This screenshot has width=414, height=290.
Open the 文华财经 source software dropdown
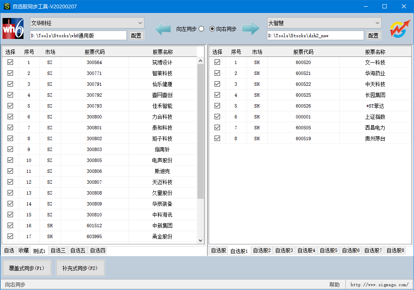tap(87, 23)
